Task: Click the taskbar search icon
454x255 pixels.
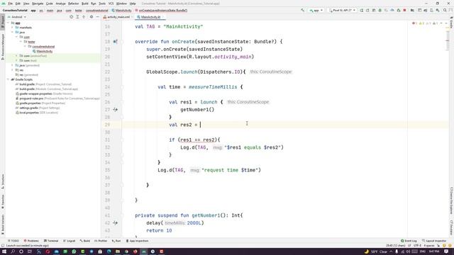Action: point(13,251)
